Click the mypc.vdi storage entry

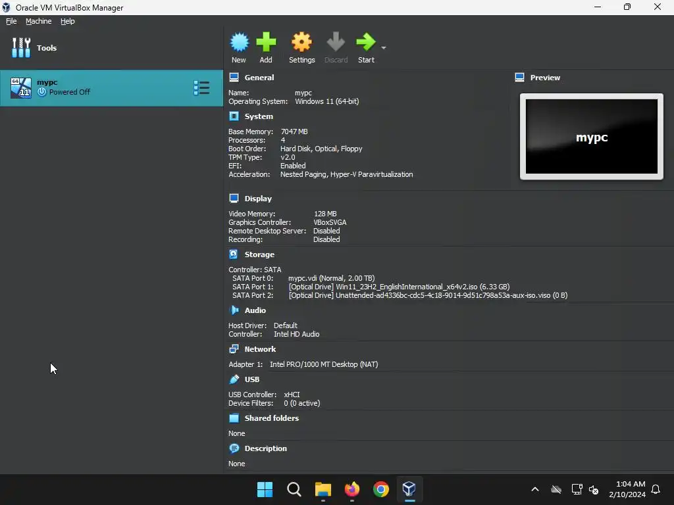click(x=332, y=278)
